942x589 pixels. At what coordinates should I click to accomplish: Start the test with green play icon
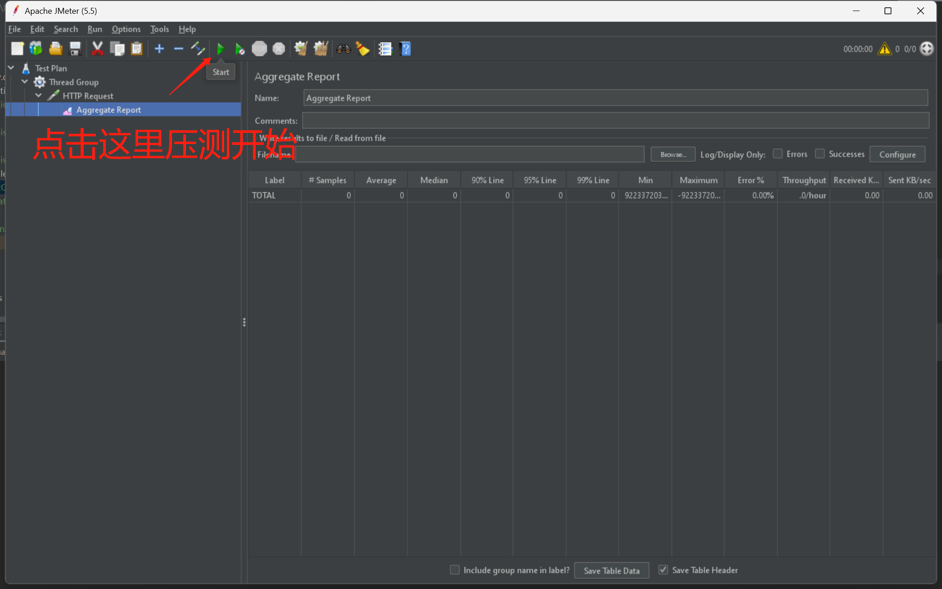[x=221, y=49]
